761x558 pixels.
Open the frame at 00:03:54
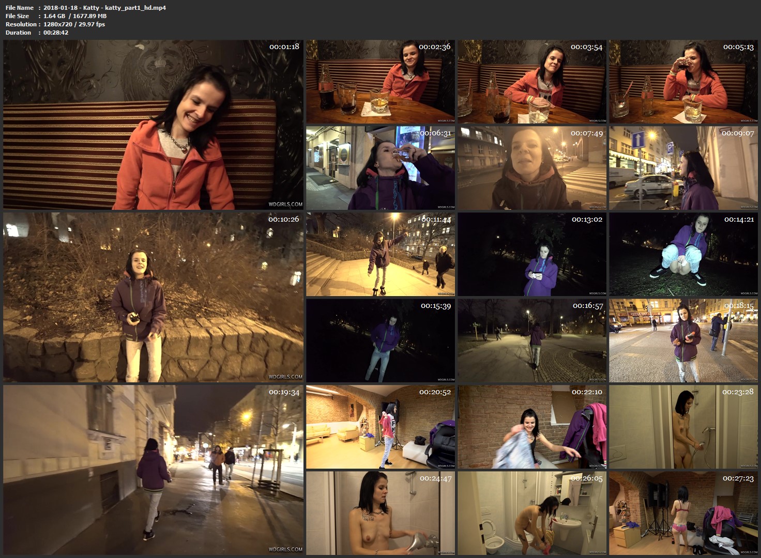(532, 82)
